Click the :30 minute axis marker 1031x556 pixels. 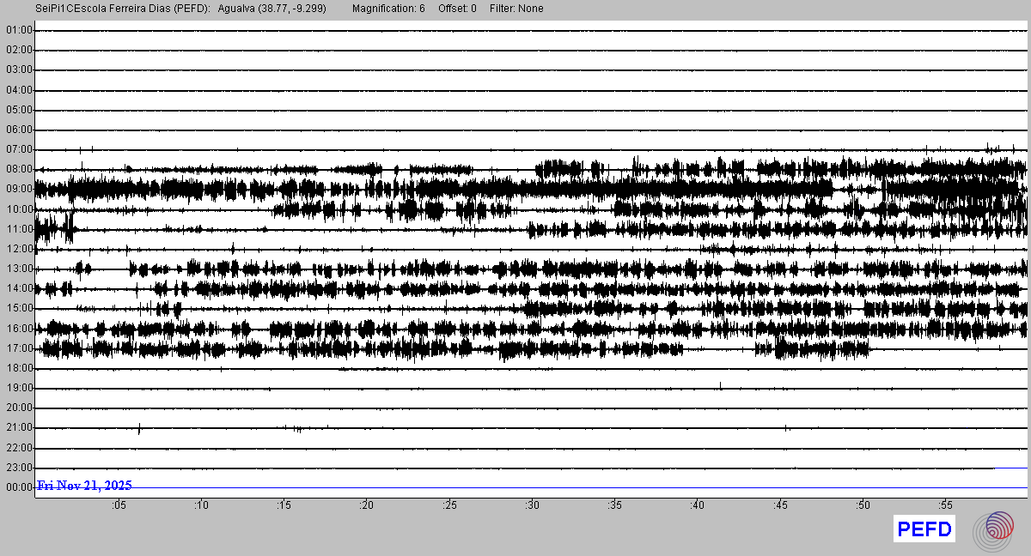532,505
